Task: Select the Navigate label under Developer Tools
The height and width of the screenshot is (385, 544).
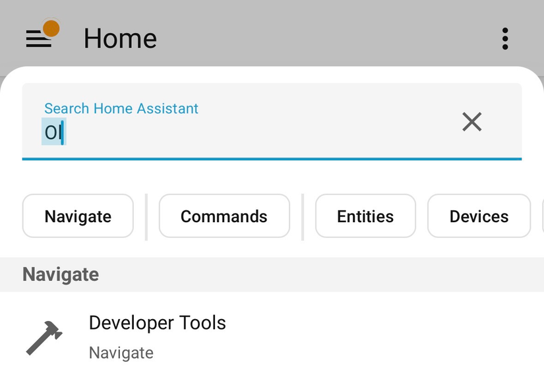Action: tap(121, 353)
